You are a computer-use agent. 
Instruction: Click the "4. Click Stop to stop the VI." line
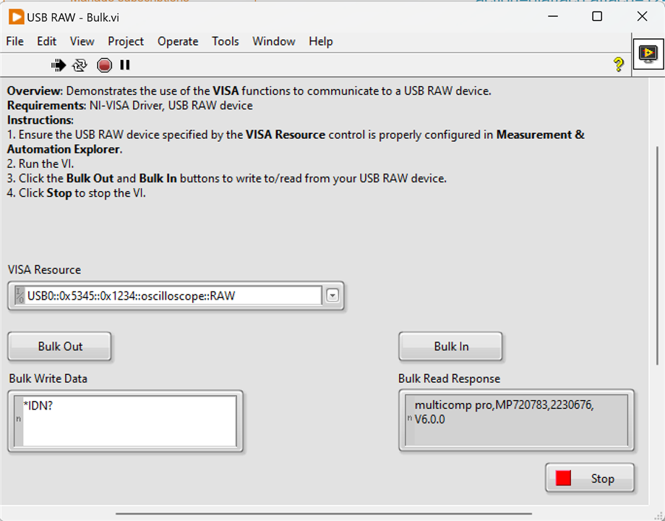click(77, 193)
